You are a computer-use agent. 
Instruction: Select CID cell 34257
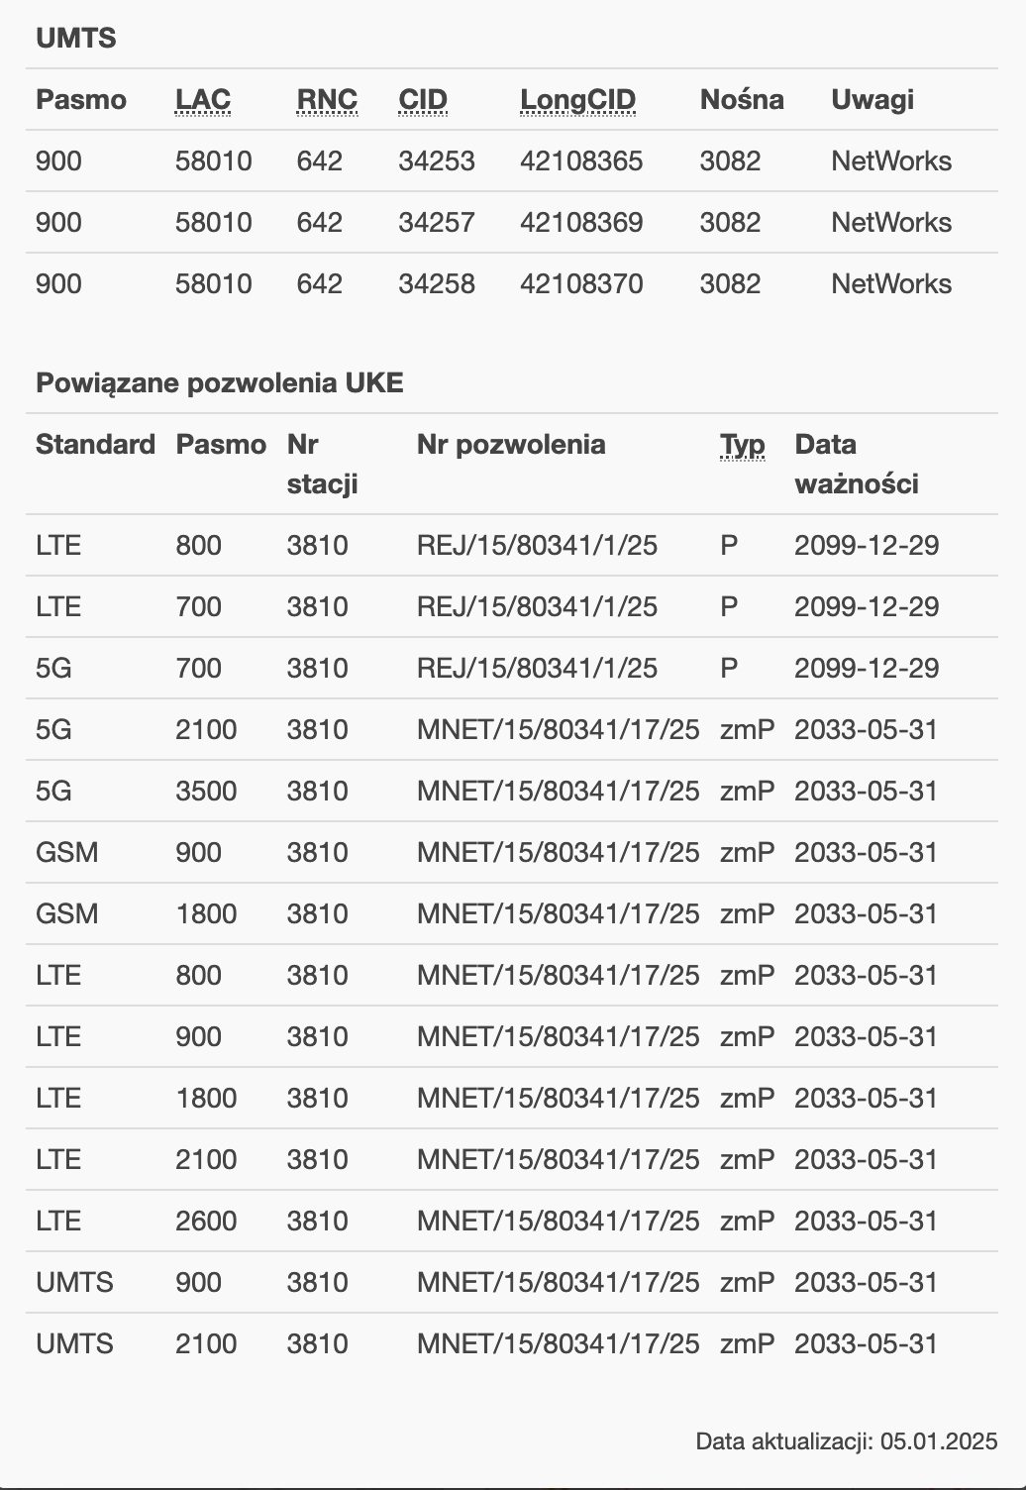click(437, 223)
